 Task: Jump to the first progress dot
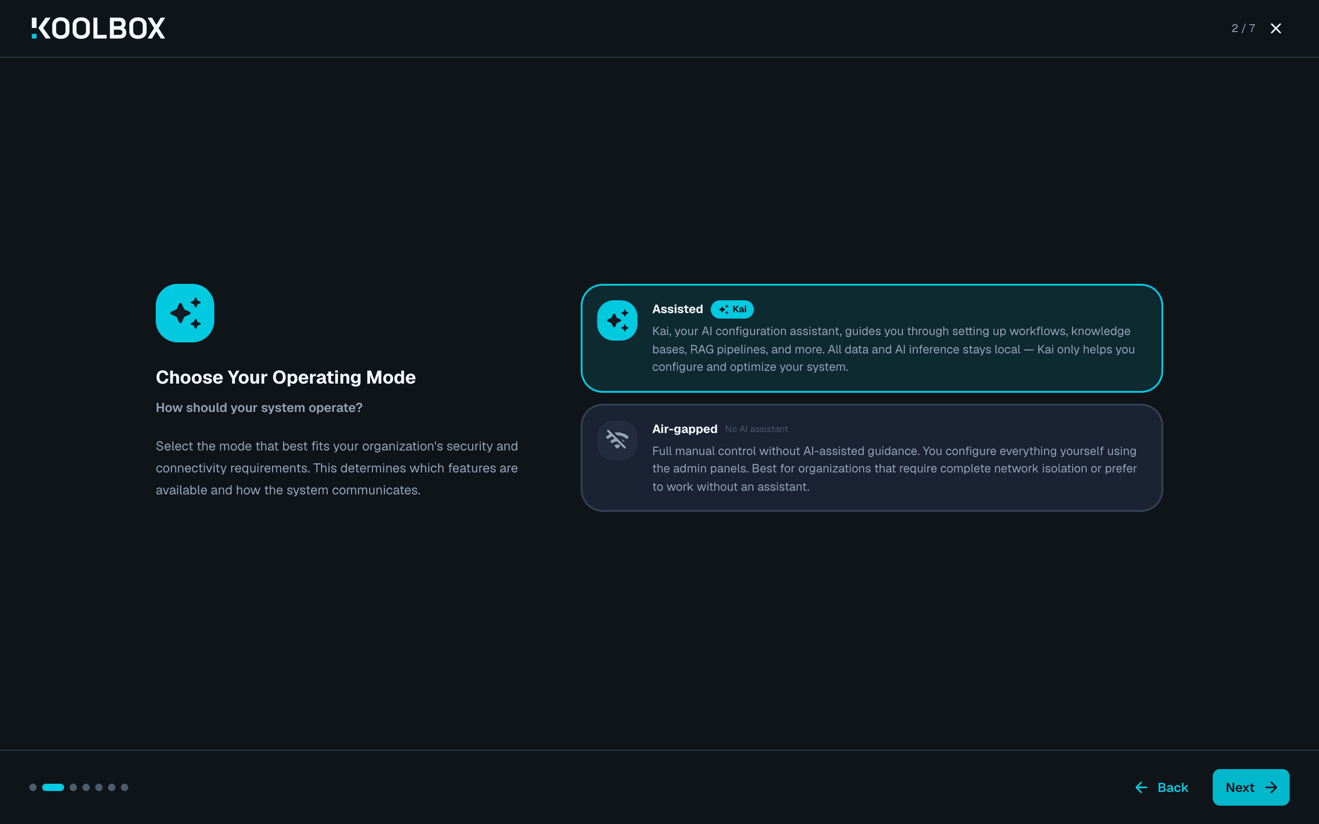tap(33, 787)
